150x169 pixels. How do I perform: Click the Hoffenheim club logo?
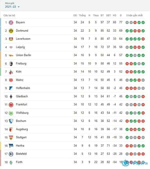point(11,88)
